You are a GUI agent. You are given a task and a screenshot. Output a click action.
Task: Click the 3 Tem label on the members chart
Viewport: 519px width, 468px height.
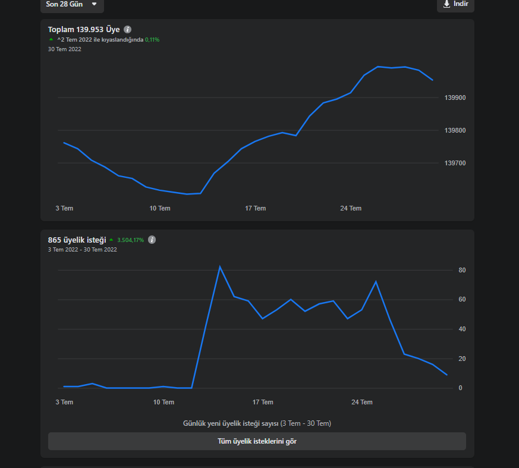(64, 208)
